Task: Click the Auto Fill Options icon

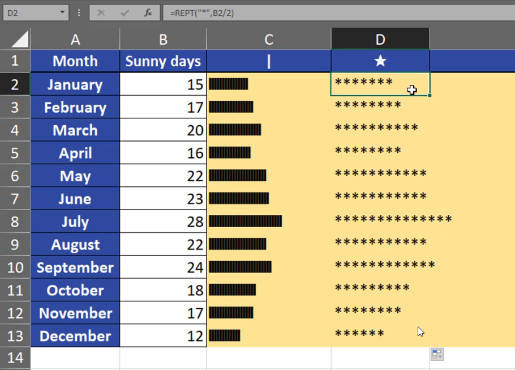Action: click(x=436, y=355)
